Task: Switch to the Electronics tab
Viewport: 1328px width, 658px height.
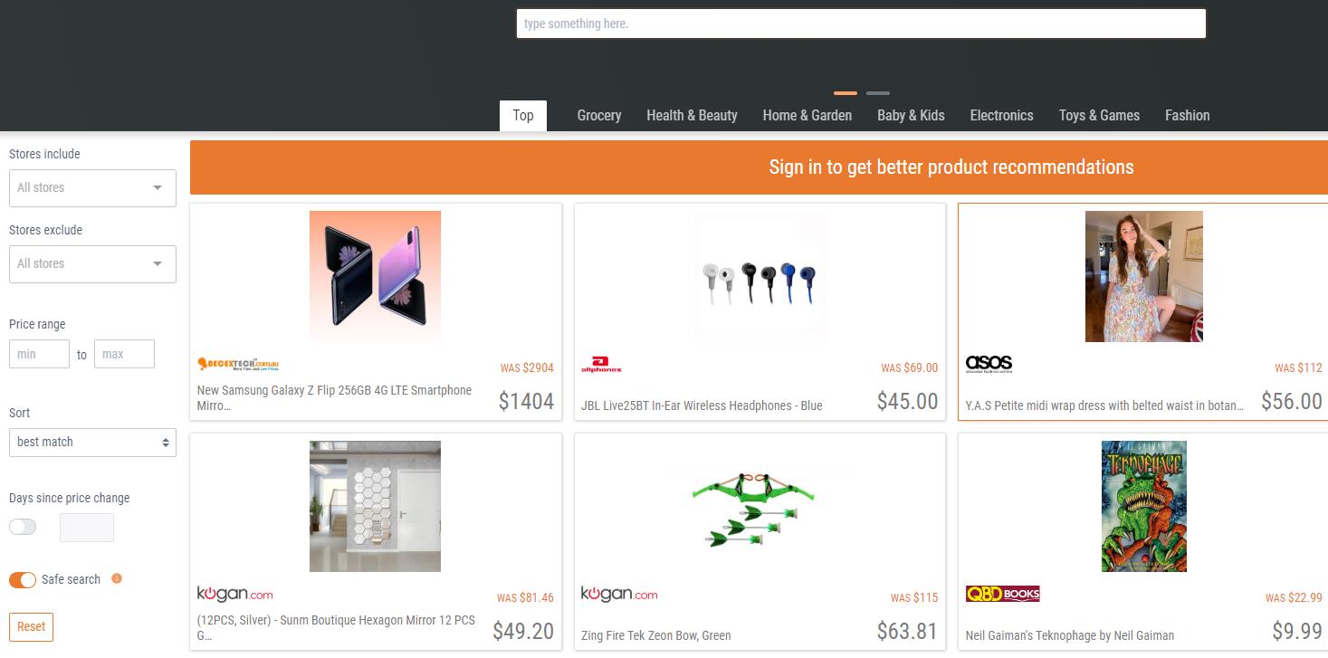Action: (x=1001, y=115)
